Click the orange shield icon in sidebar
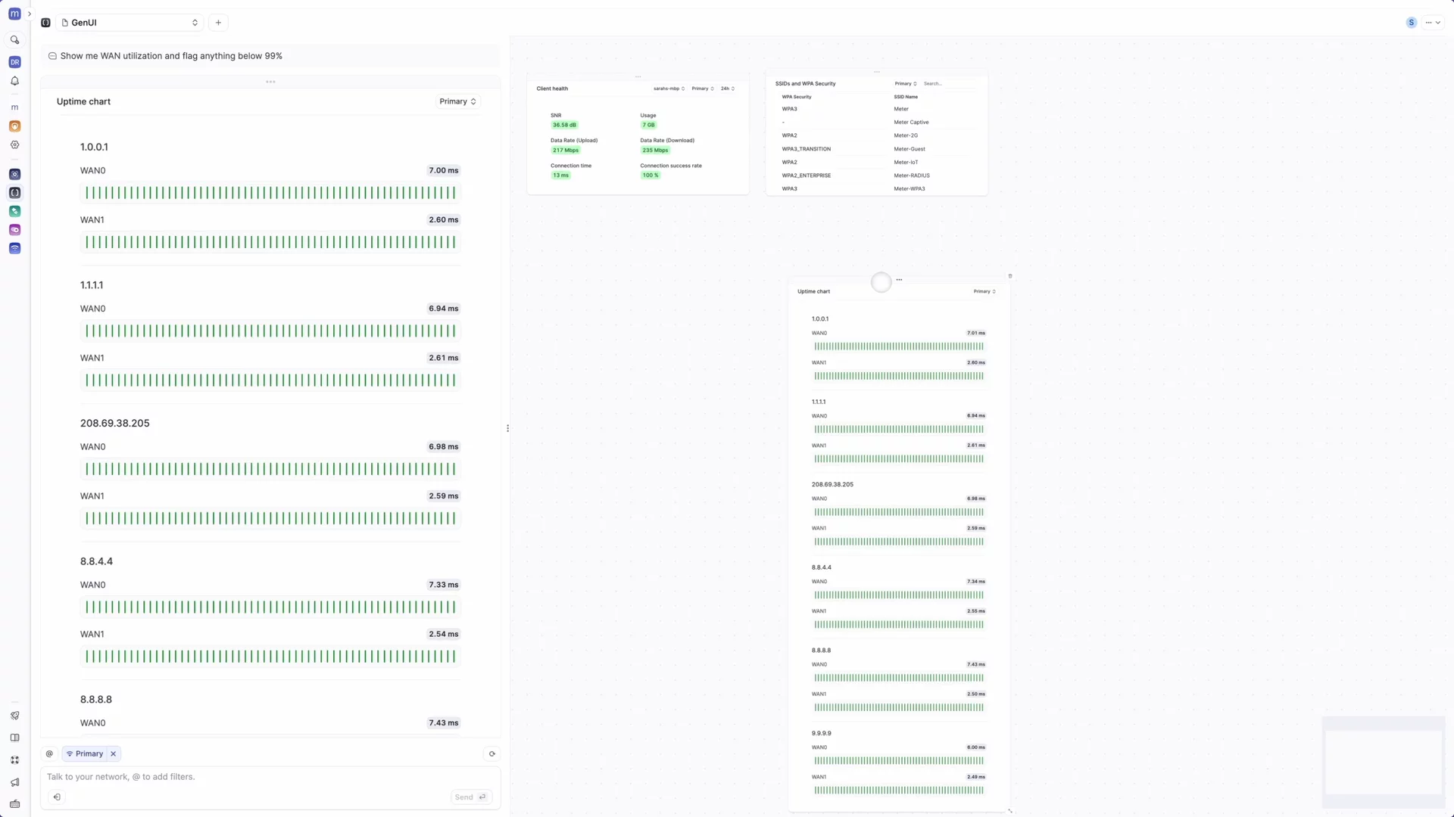Viewport: 1454px width, 817px height. [x=14, y=126]
